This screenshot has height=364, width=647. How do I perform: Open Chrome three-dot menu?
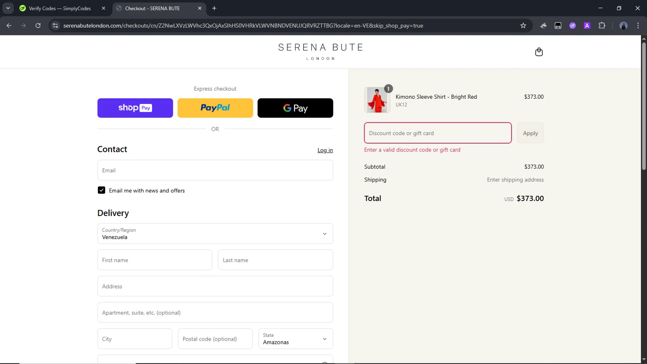(x=638, y=25)
